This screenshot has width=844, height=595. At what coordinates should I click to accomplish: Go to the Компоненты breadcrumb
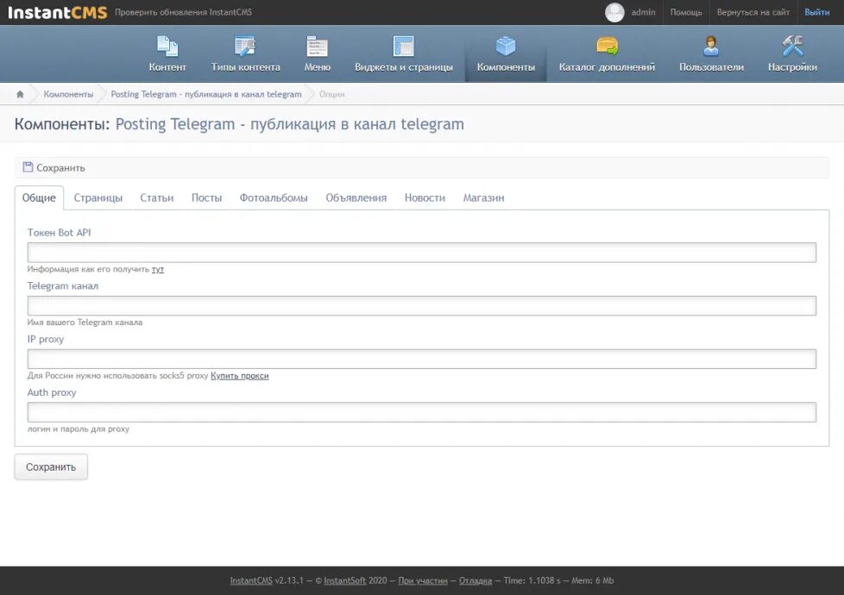pos(68,94)
